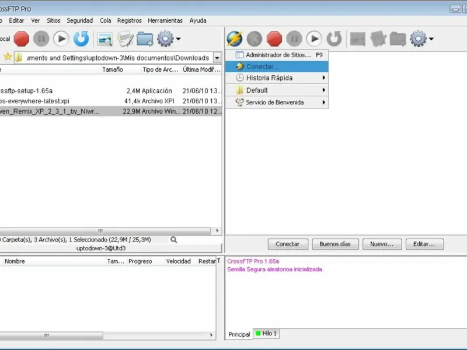Click the folder icon in path bar
The height and width of the screenshot is (350, 467).
click(x=19, y=58)
